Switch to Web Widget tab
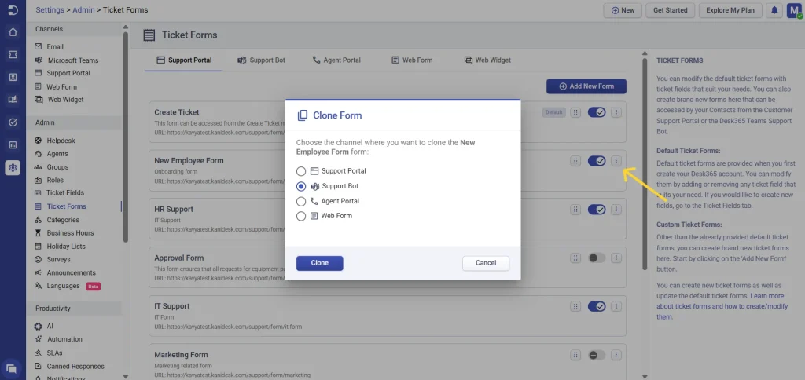 [487, 60]
